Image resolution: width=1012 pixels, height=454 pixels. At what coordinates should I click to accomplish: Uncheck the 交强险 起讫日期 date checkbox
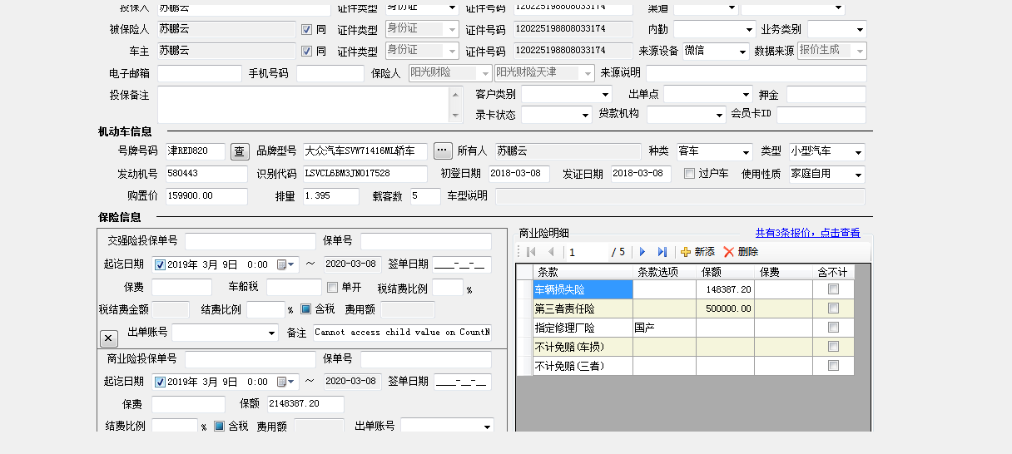coord(161,264)
